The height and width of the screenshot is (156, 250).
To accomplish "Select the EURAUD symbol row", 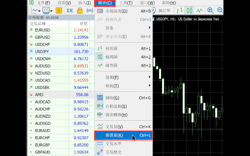I will [61, 130].
